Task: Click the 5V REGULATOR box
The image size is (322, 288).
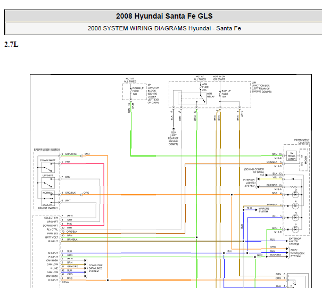Action: click(292, 156)
